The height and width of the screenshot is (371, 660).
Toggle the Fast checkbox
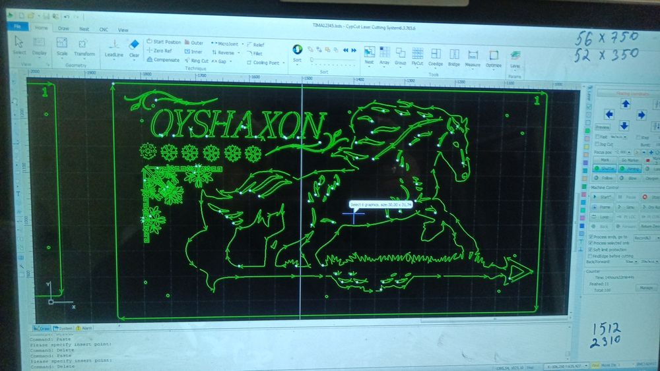598,136
